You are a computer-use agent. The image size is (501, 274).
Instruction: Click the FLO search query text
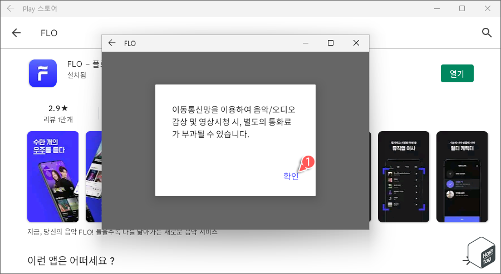[x=49, y=33]
